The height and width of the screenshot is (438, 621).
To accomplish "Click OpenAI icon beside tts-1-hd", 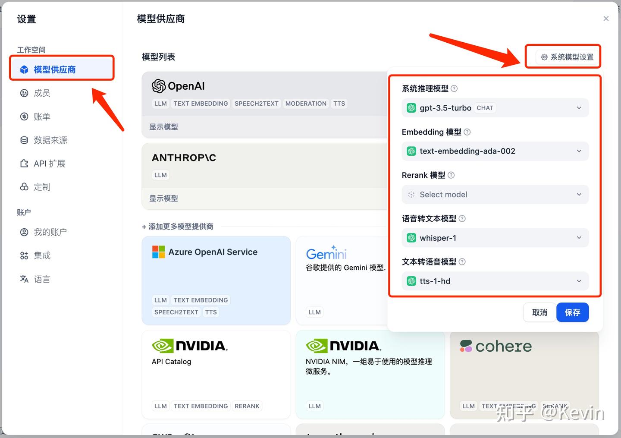I will coord(411,281).
